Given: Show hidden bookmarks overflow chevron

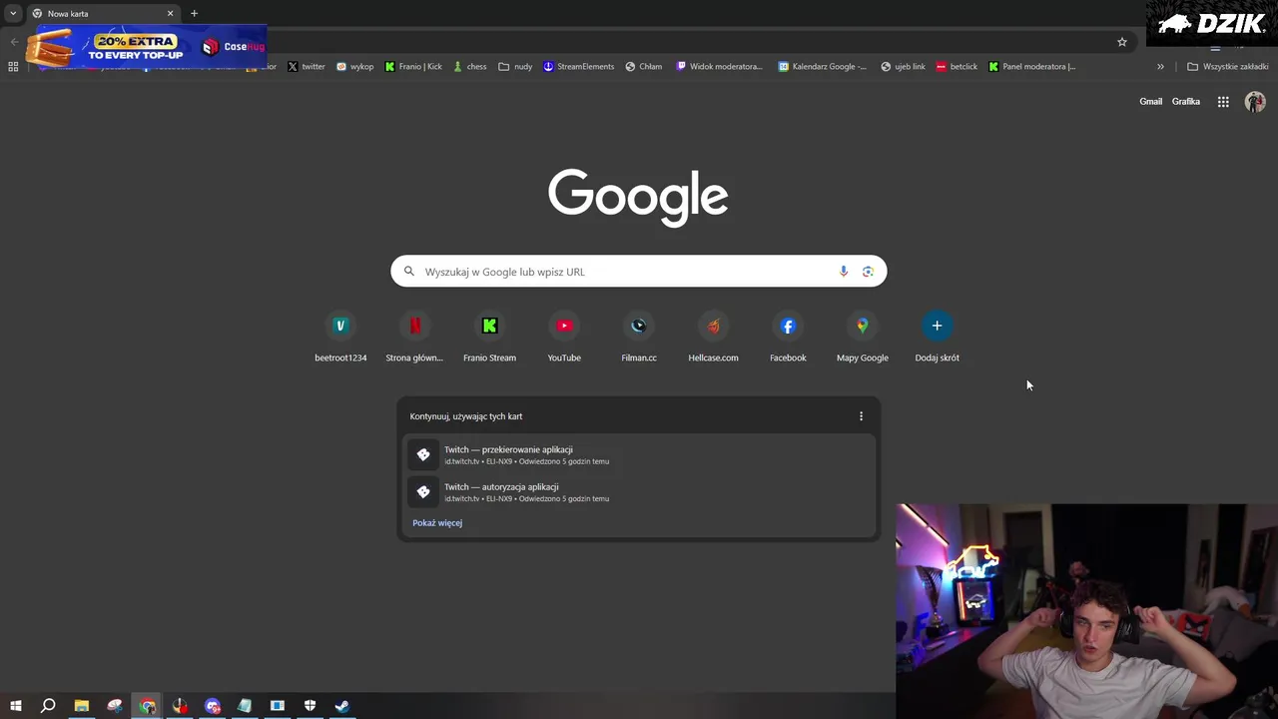Looking at the screenshot, I should pyautogui.click(x=1160, y=67).
